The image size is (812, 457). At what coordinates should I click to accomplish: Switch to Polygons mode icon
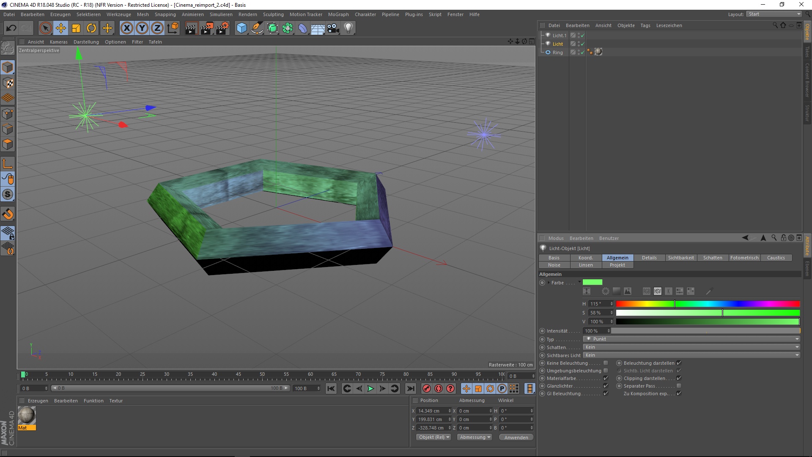point(8,144)
